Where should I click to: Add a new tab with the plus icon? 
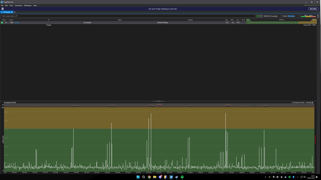click(x=15, y=12)
